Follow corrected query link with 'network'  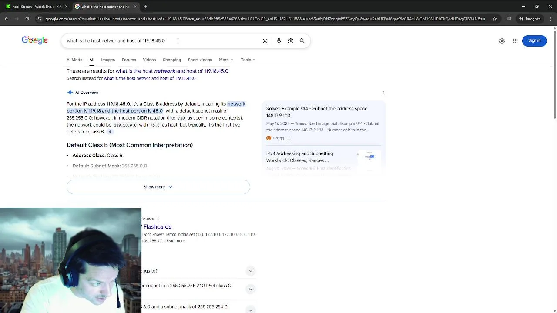point(172,71)
